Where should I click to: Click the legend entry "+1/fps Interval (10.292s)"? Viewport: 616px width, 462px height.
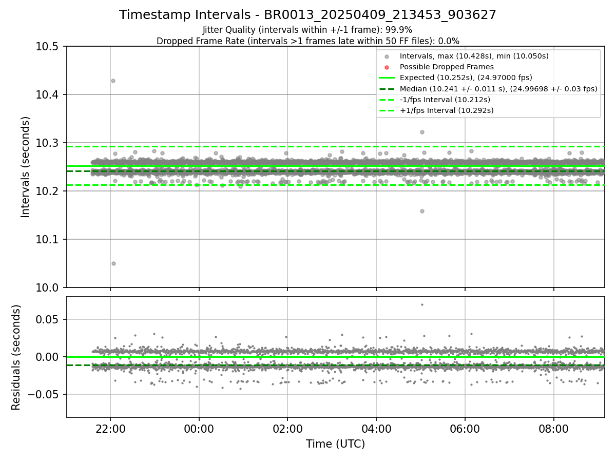pyautogui.click(x=446, y=110)
